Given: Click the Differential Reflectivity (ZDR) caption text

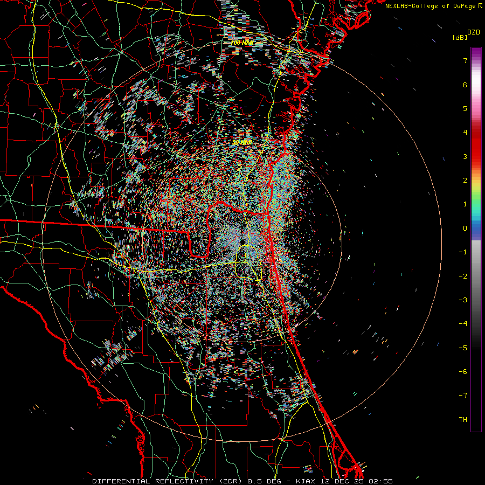Looking at the screenshot, I should coord(168,481).
